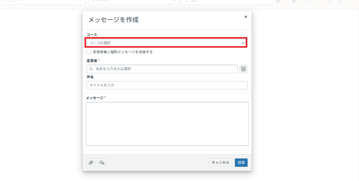Expand the mailbox type dropdown in inbox toolbar
359x181 pixels.
tap(133, 1)
